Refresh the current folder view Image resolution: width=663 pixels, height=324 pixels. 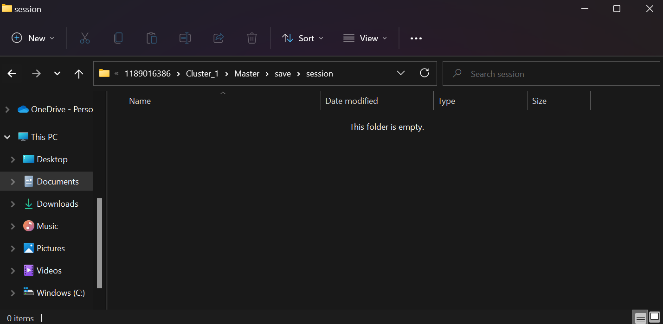(424, 73)
